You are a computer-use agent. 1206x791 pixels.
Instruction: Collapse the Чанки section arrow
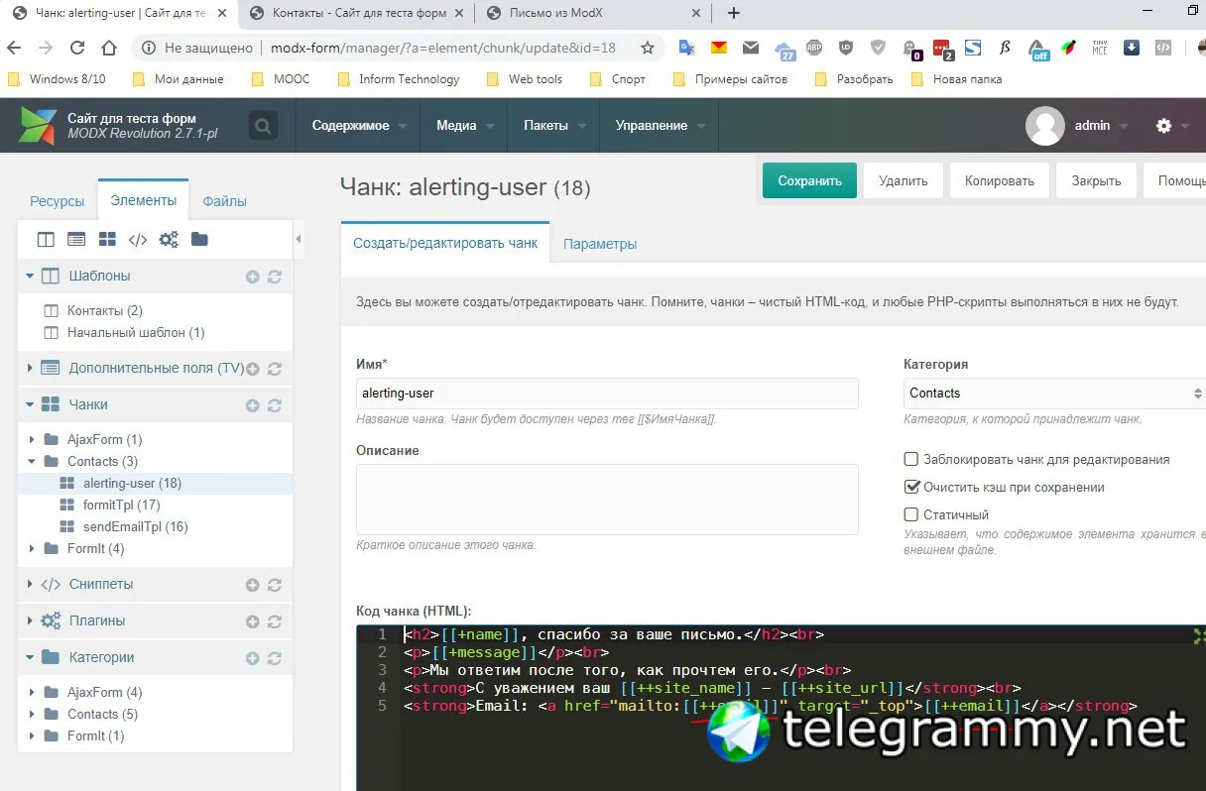click(30, 404)
